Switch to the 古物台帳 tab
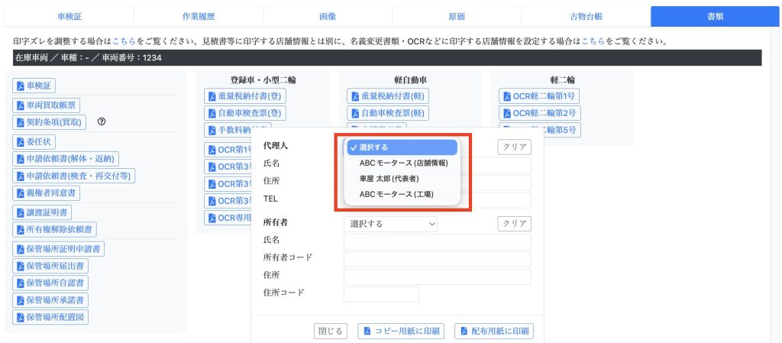This screenshot has width=782, height=343. [586, 16]
